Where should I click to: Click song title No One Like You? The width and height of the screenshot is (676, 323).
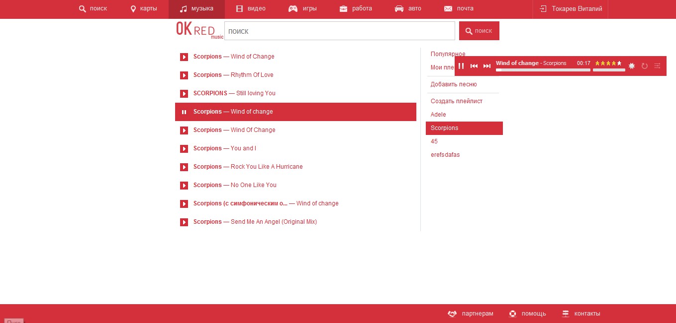(254, 185)
